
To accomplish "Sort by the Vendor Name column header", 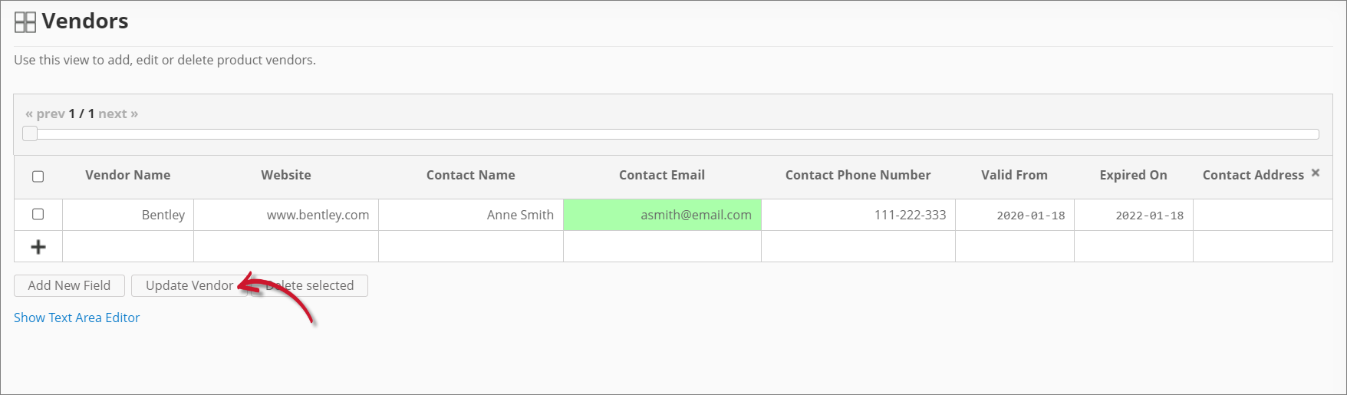I will pyautogui.click(x=127, y=175).
